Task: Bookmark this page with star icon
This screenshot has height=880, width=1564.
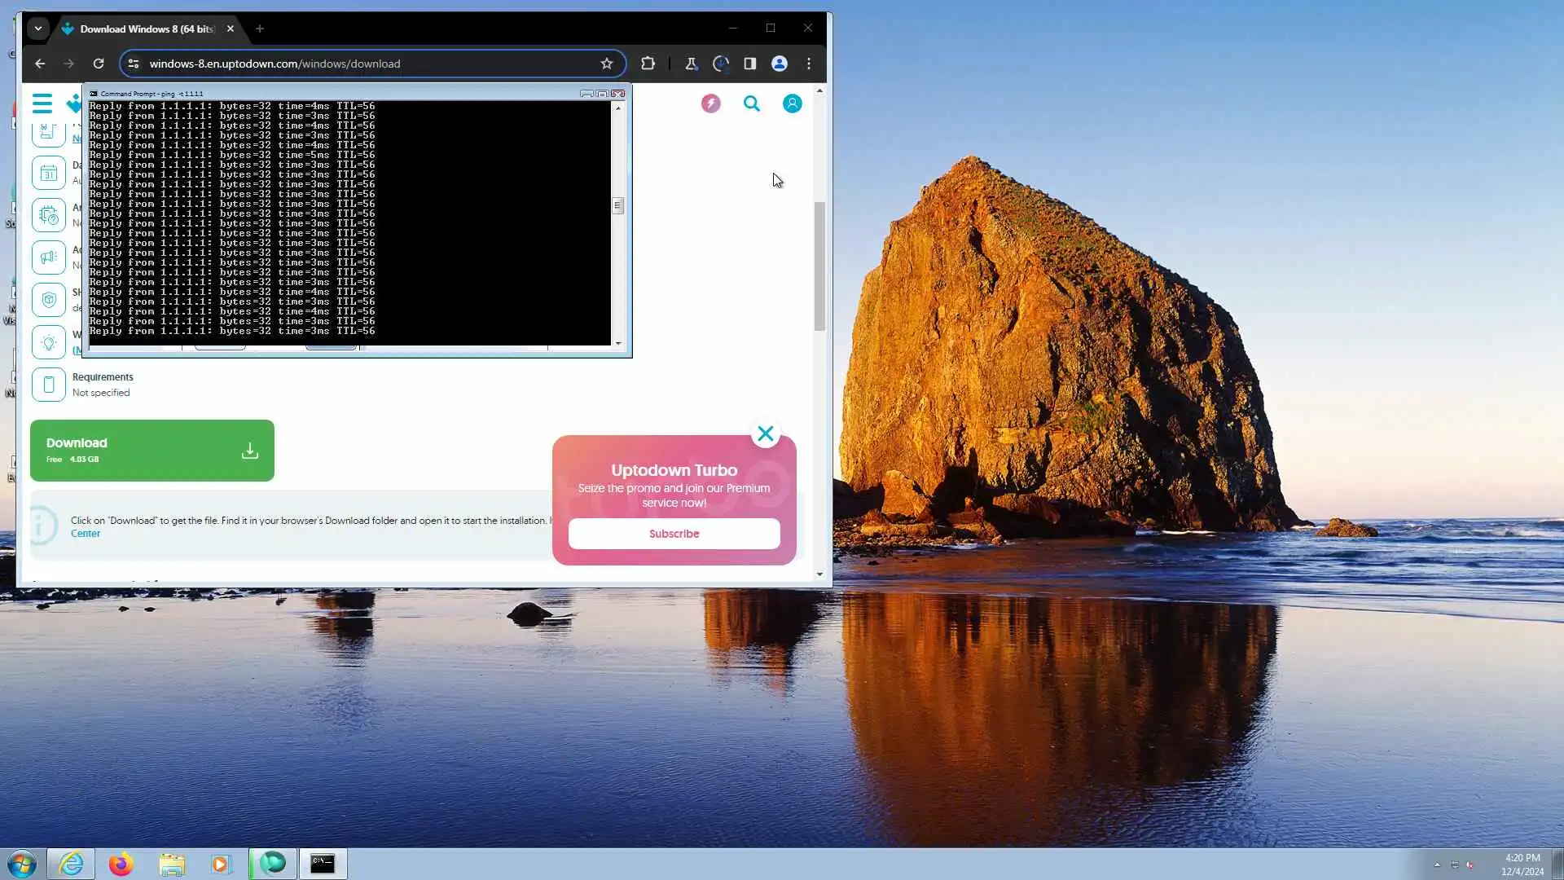Action: pyautogui.click(x=606, y=64)
